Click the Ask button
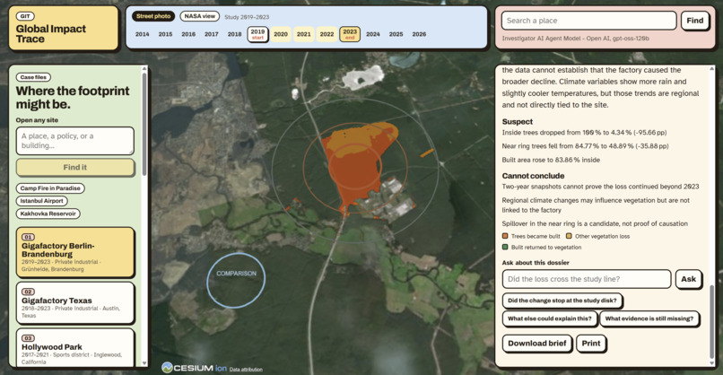The height and width of the screenshot is (375, 723). 688,279
